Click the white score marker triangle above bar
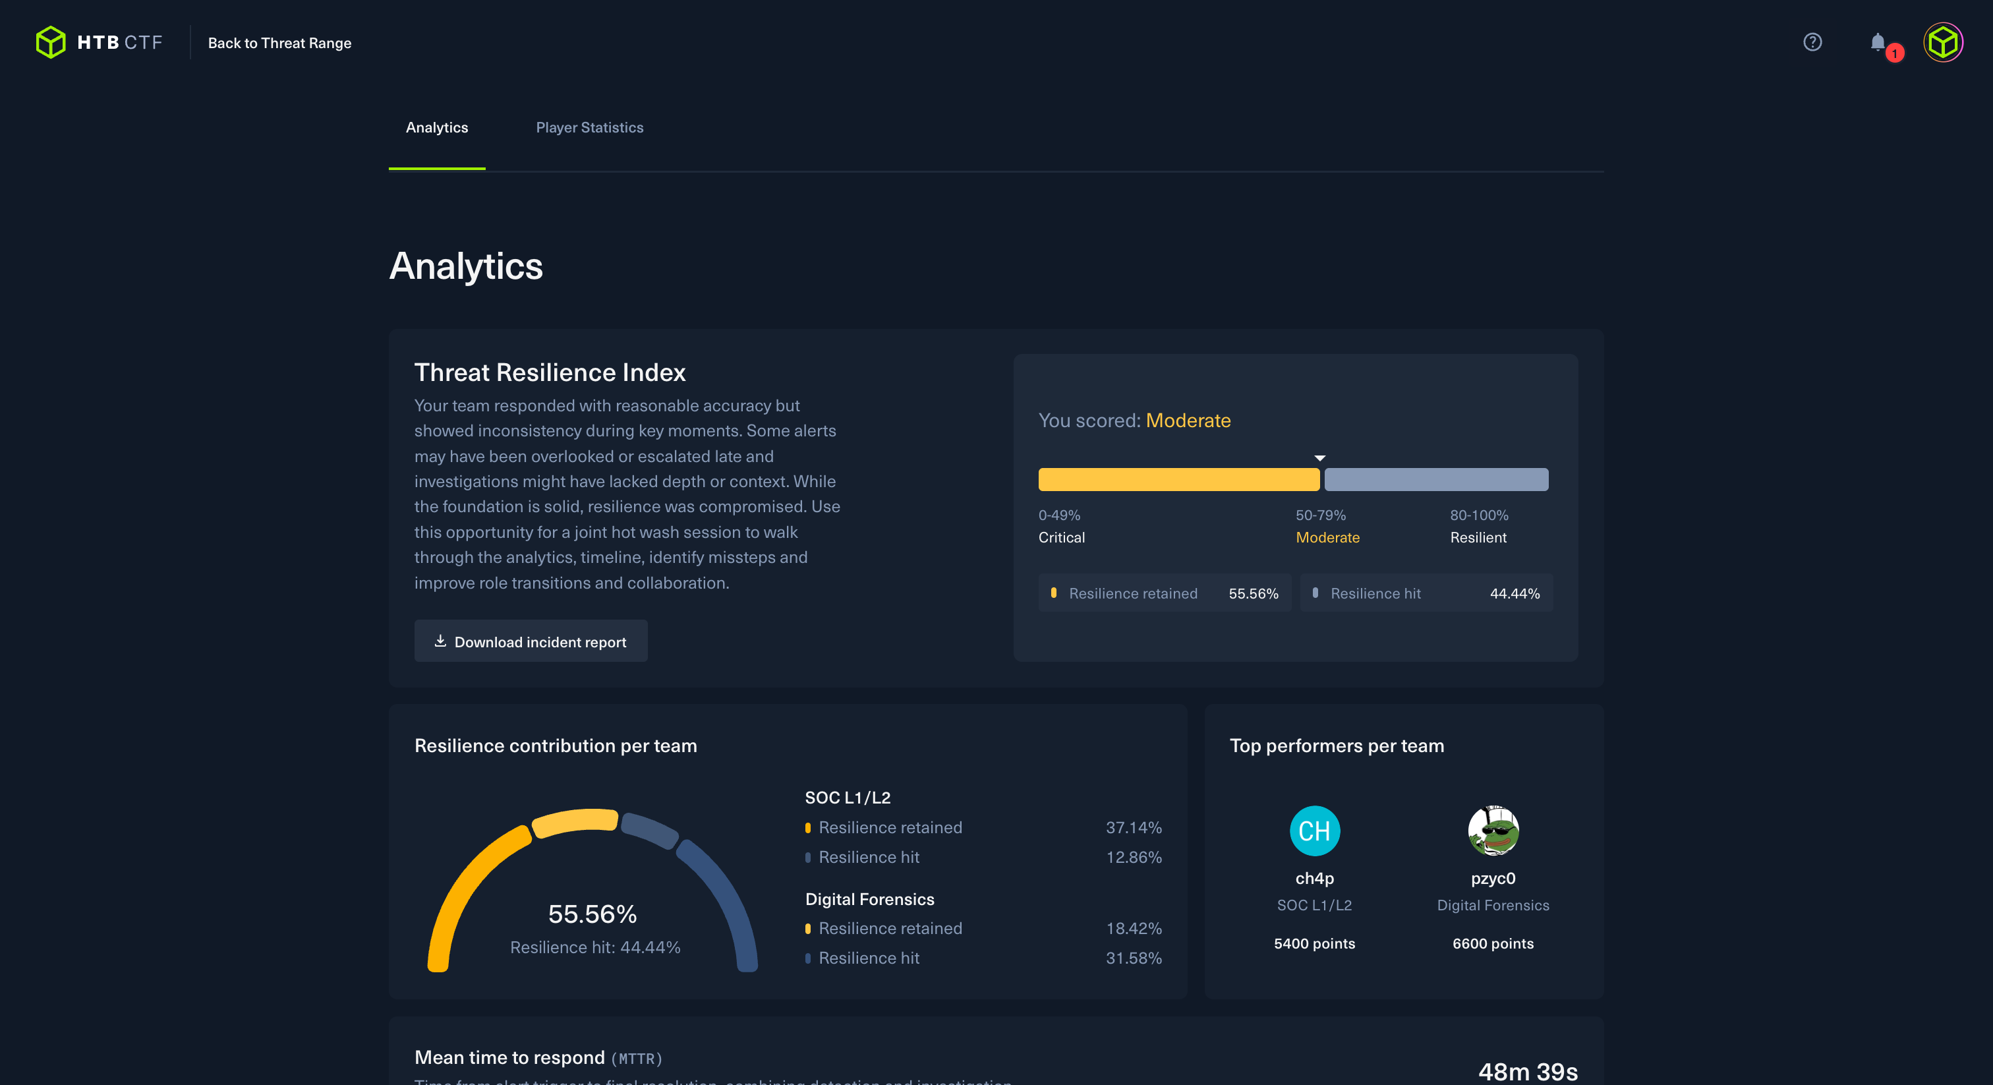Image resolution: width=1993 pixels, height=1085 pixels. coord(1320,458)
